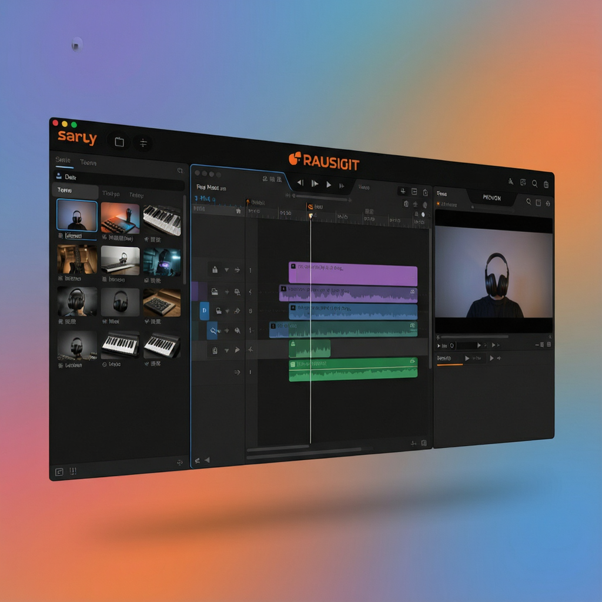Open the mixer sliders icon in the header
The height and width of the screenshot is (602, 602).
(143, 143)
